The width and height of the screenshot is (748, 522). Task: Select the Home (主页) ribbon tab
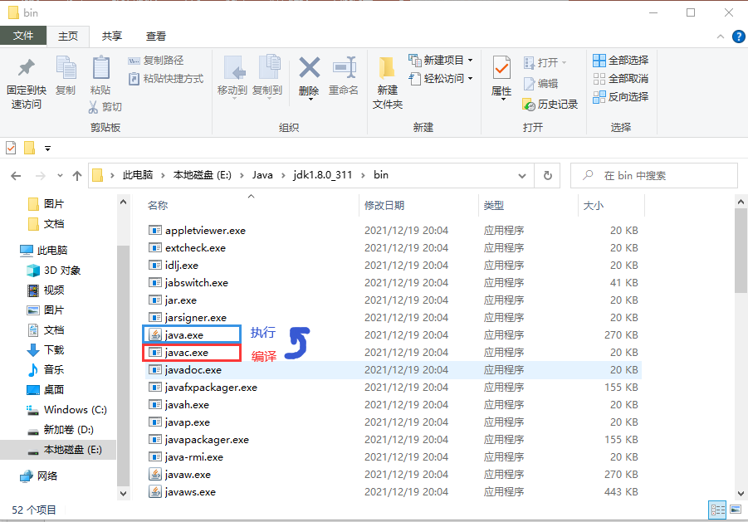point(68,37)
